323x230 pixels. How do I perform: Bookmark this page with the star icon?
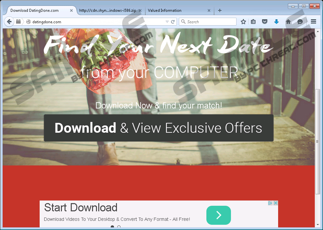tap(243, 22)
